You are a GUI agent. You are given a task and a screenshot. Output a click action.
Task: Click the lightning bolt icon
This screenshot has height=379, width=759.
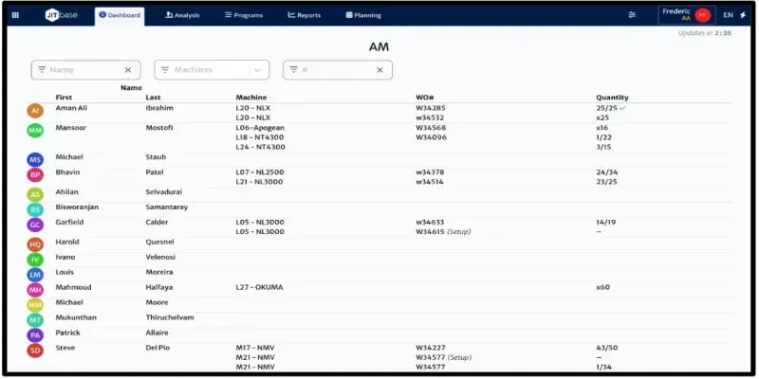(x=743, y=15)
